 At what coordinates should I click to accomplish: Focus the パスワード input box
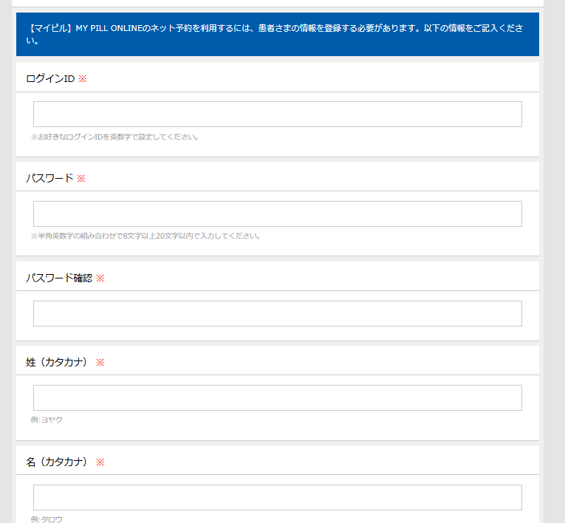[277, 214]
